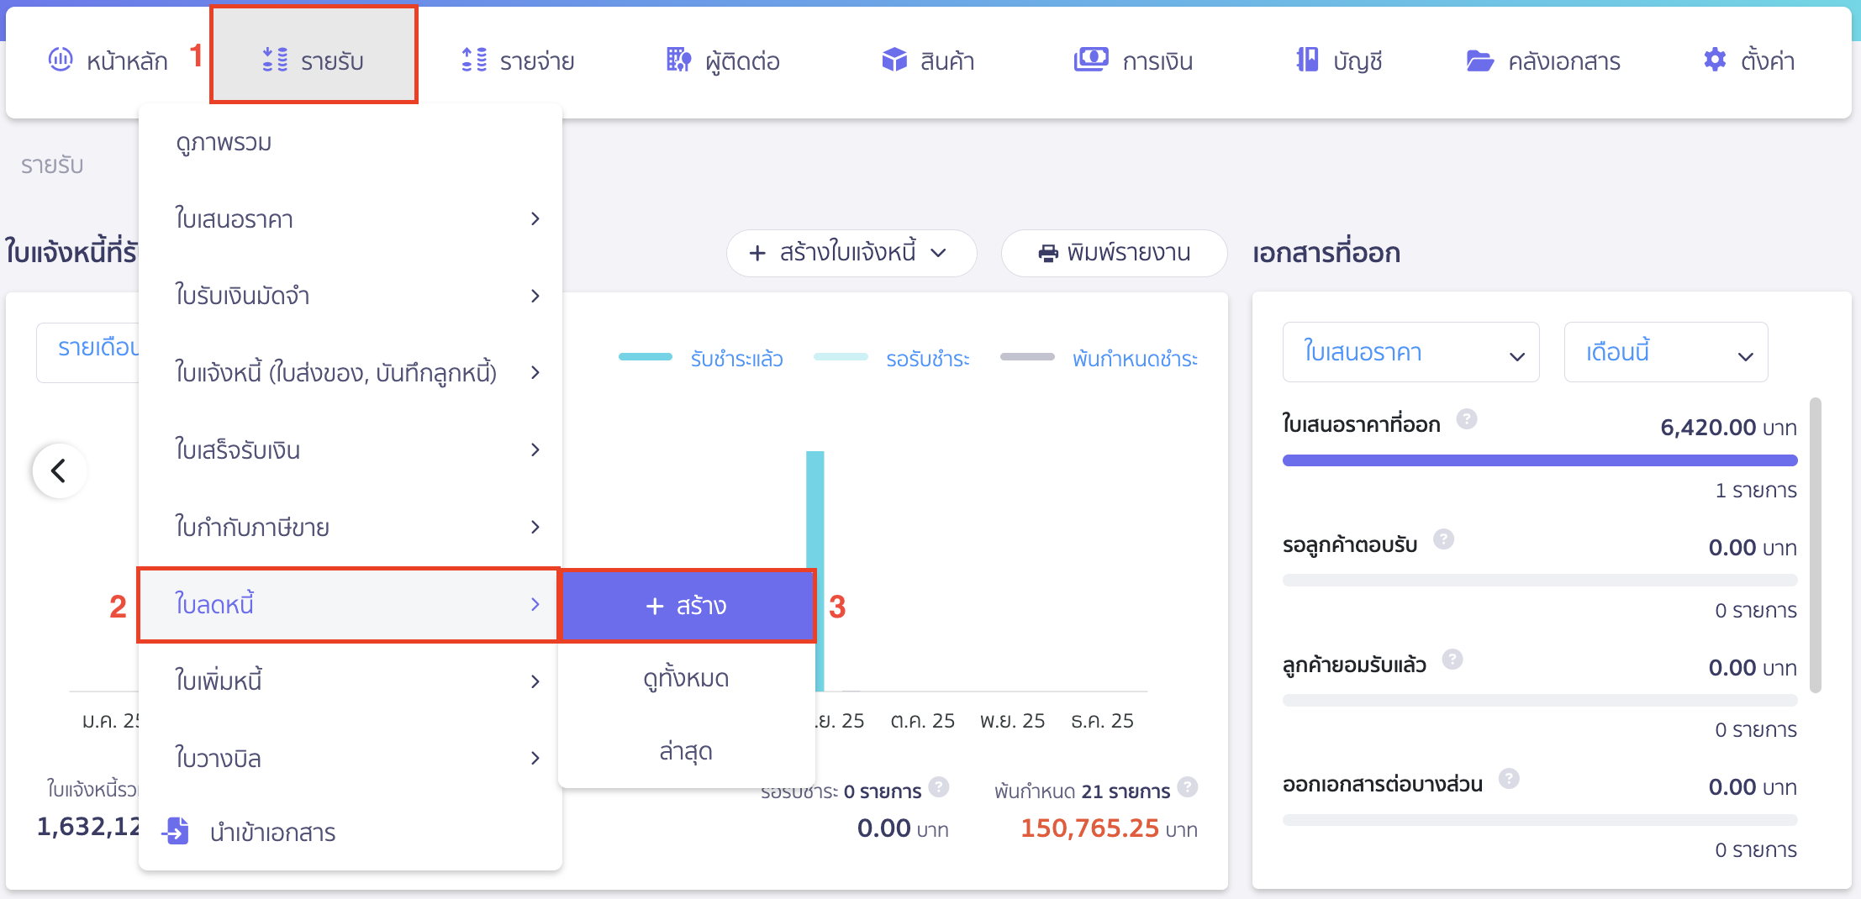Click the 150,765.25 overdue amount

click(x=1089, y=828)
